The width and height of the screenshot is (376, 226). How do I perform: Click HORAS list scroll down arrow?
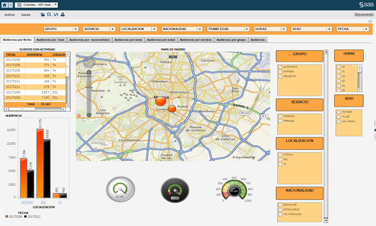point(360,90)
